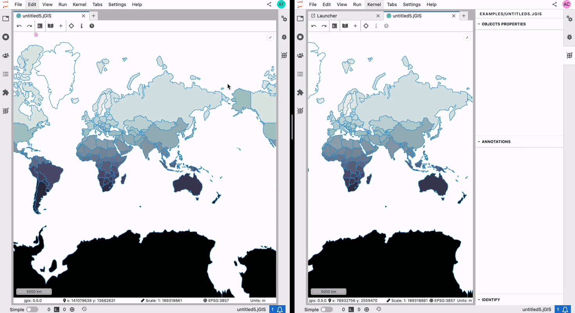This screenshot has width=575, height=313.
Task: Click the geolocation crosshair in left toolbar
Action: click(x=71, y=26)
